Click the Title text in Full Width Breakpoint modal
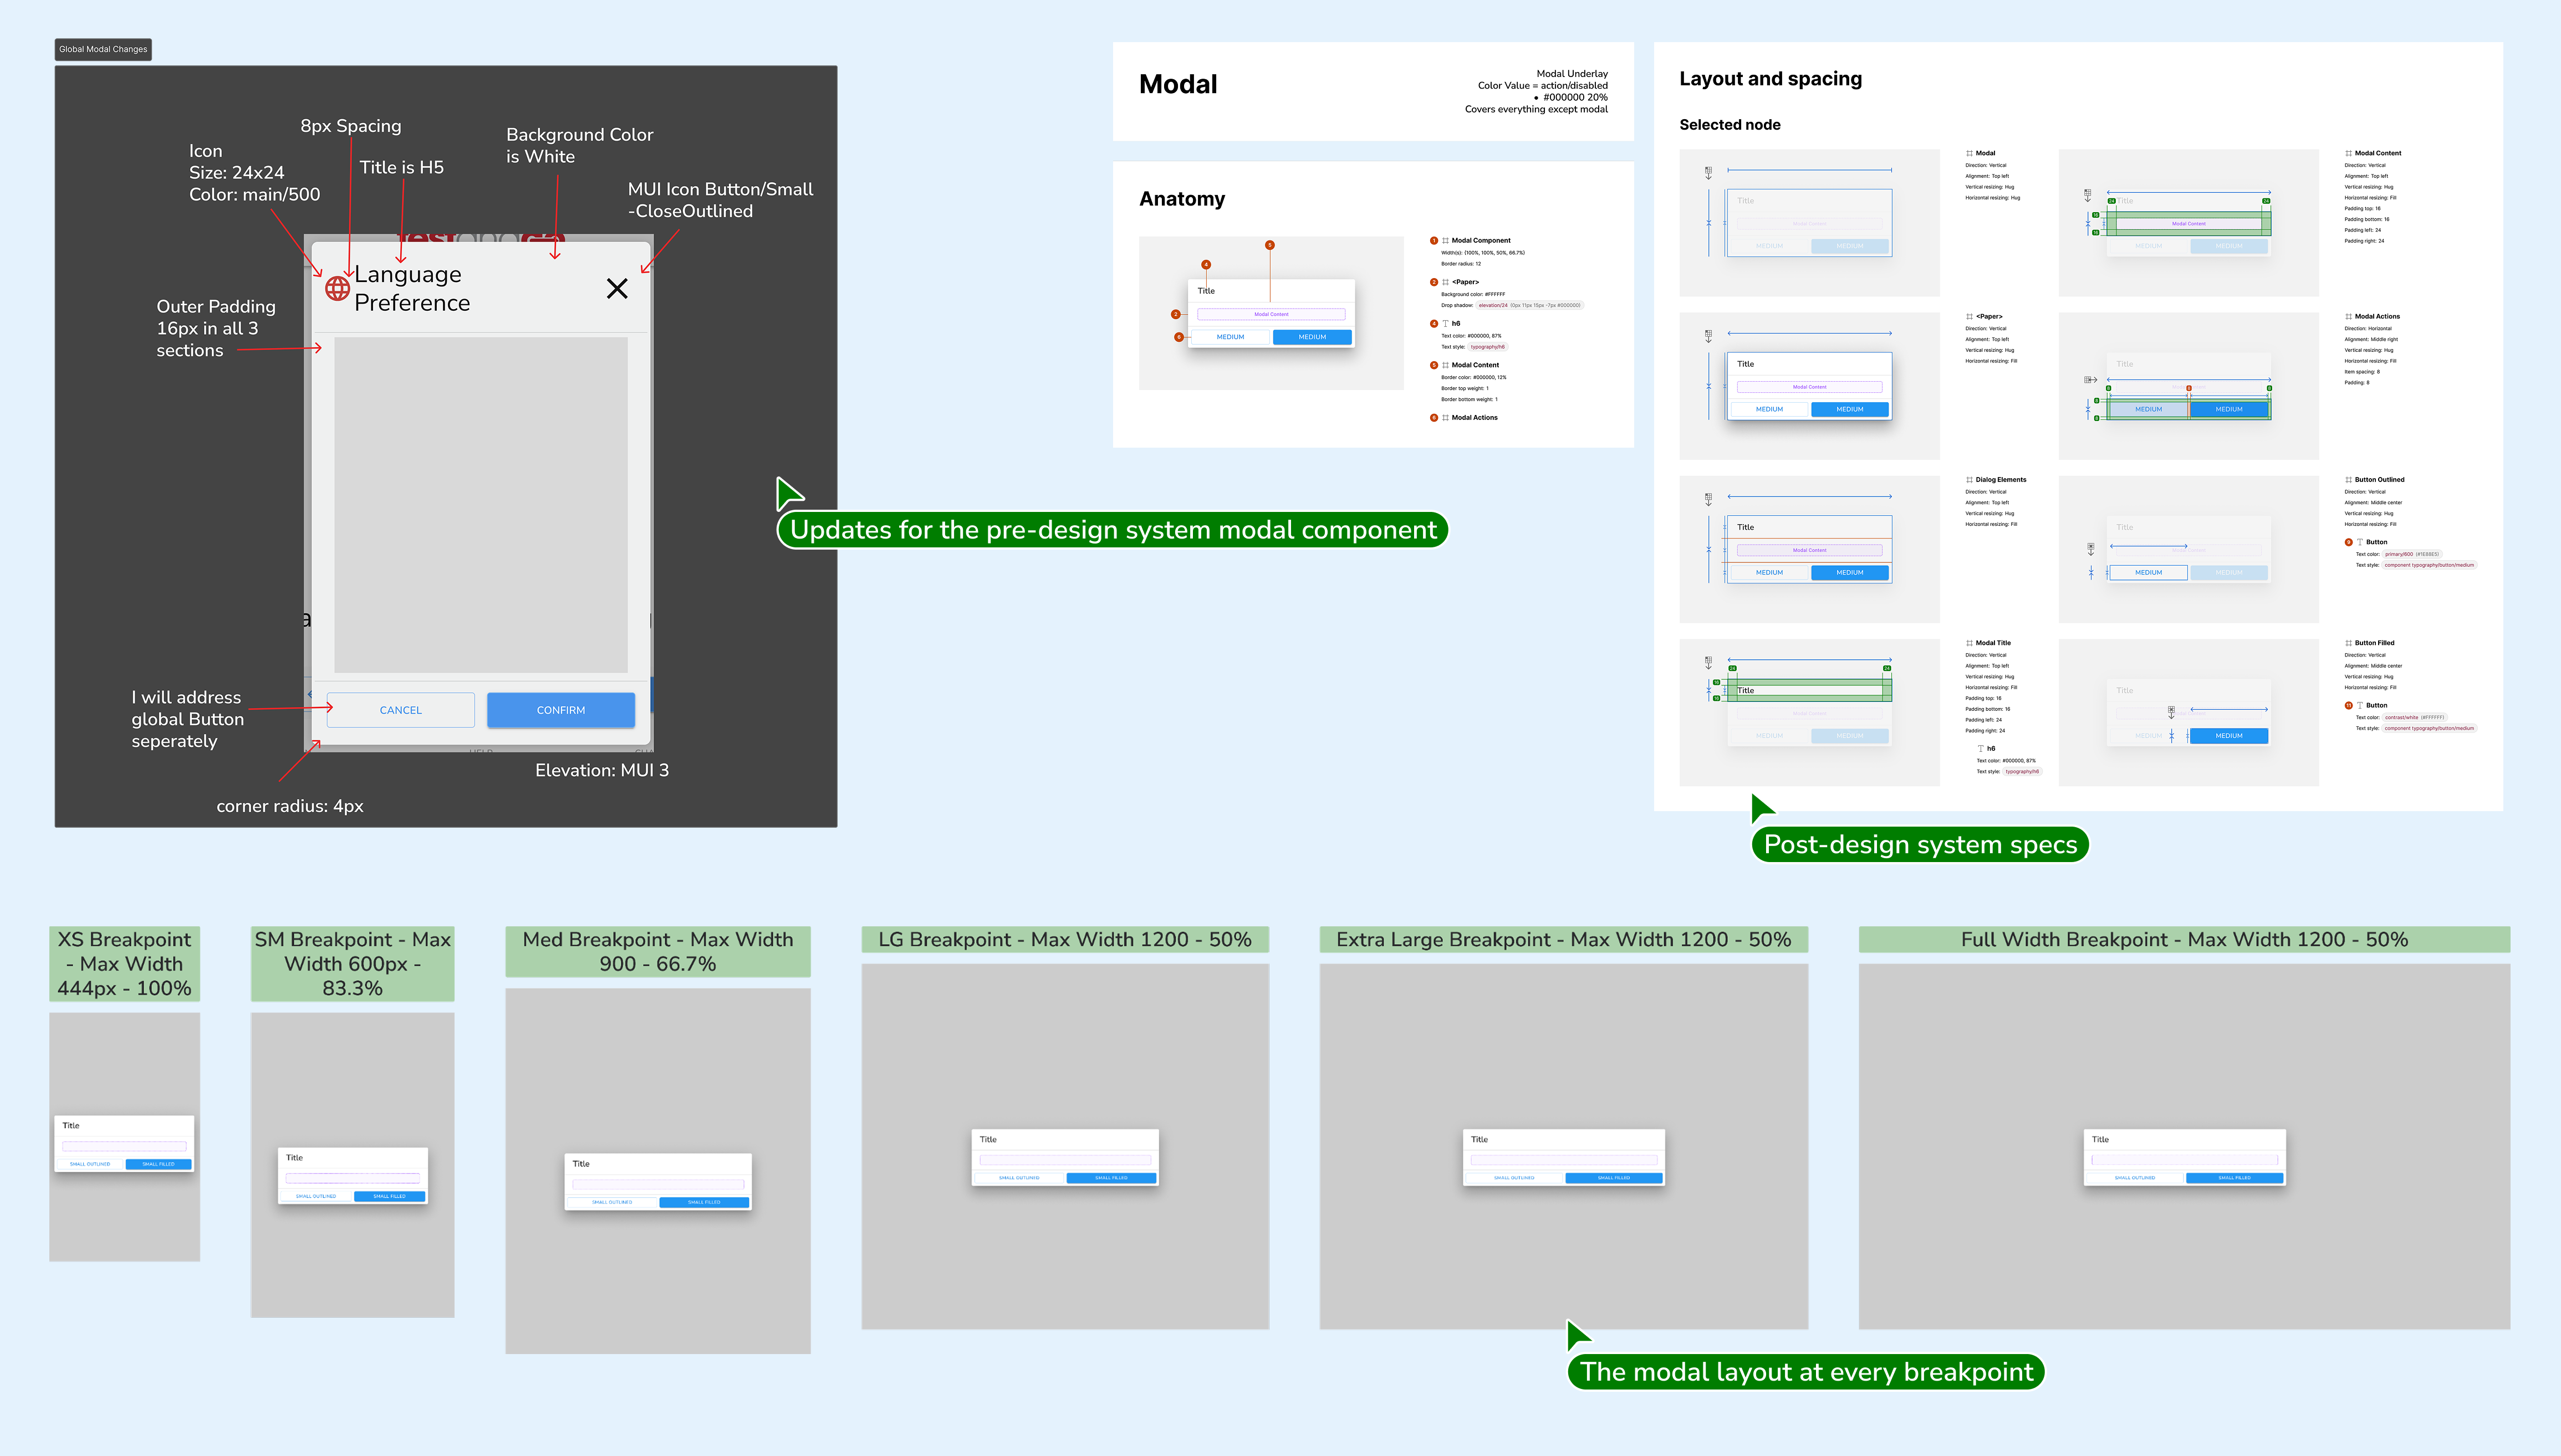Image resolution: width=2561 pixels, height=1456 pixels. click(x=2100, y=1139)
